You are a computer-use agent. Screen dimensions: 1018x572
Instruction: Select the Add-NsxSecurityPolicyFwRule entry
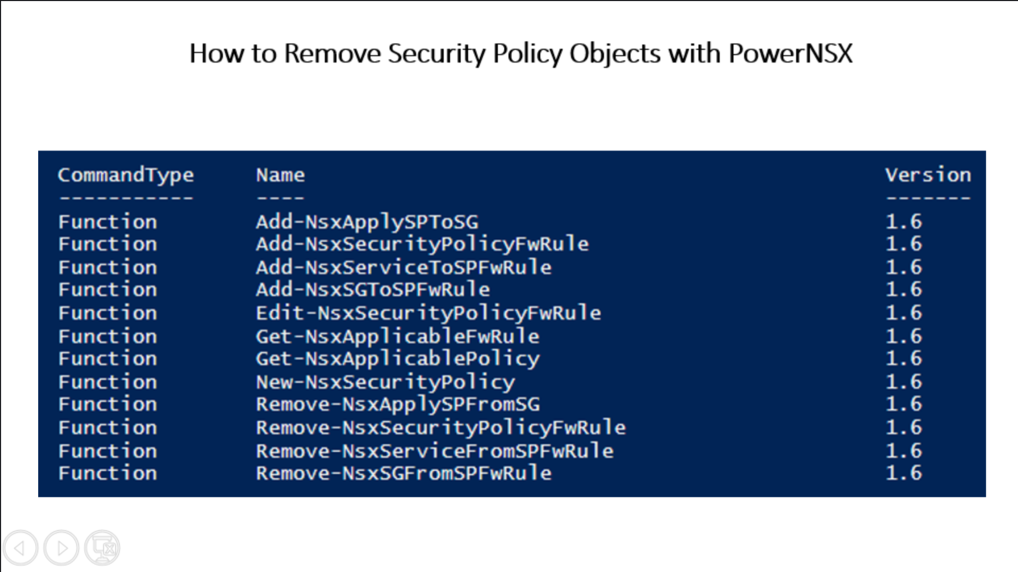click(413, 244)
